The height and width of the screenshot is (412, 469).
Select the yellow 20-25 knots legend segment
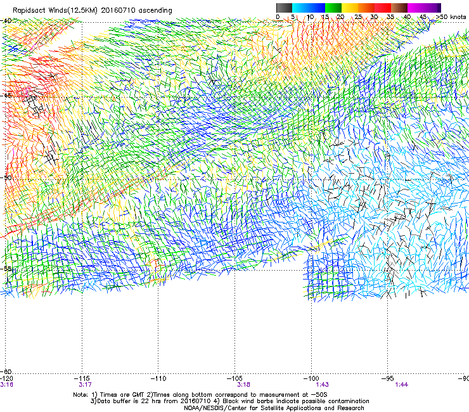click(350, 8)
